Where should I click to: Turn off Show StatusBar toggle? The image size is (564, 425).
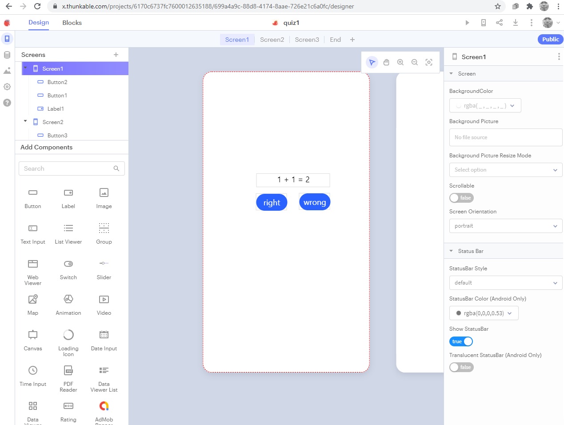461,341
